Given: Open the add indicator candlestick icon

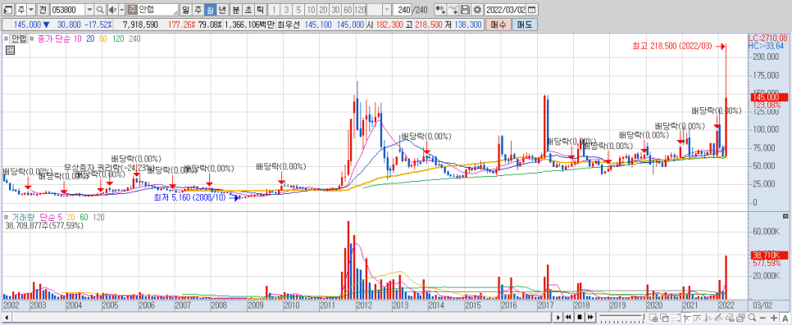Looking at the screenshot, I should pos(440,10).
